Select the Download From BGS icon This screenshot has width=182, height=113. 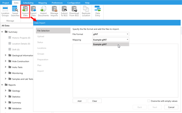74,11
